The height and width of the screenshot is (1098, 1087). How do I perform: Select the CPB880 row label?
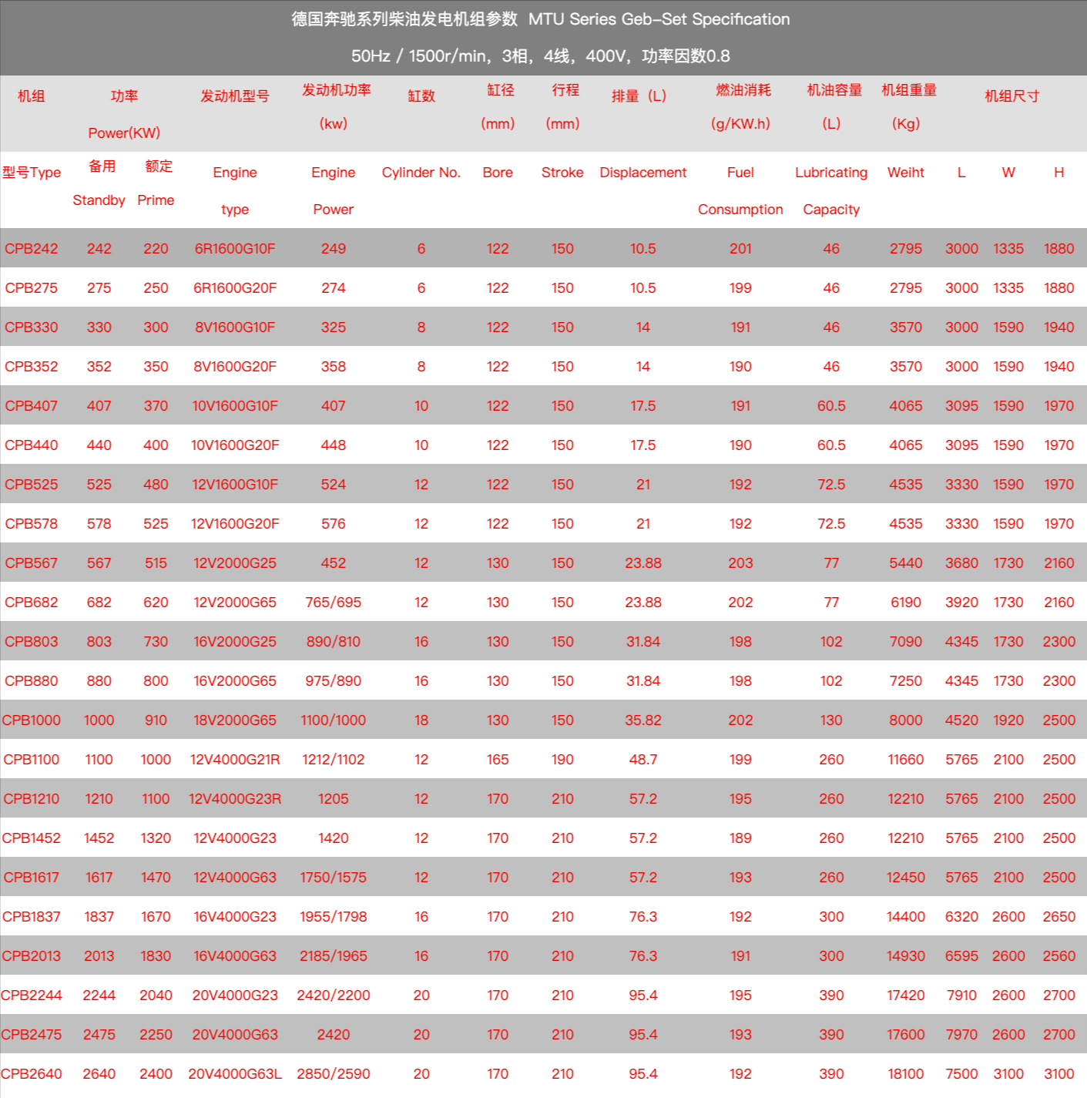[x=32, y=681]
